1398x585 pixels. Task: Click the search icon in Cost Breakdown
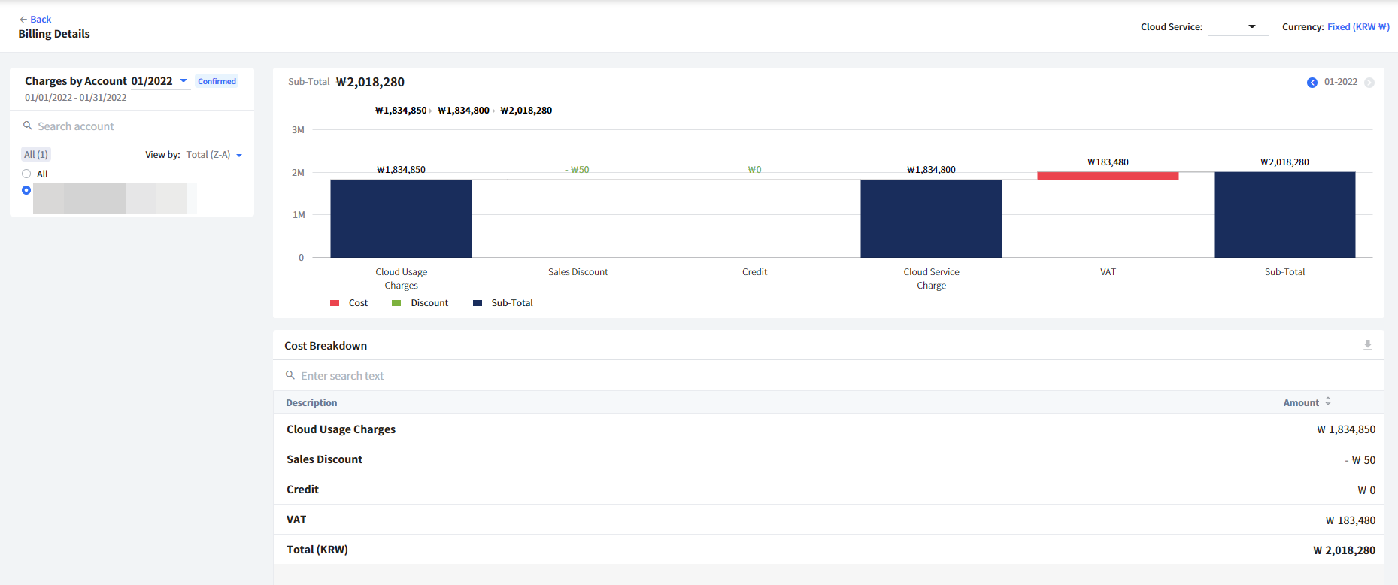point(290,375)
